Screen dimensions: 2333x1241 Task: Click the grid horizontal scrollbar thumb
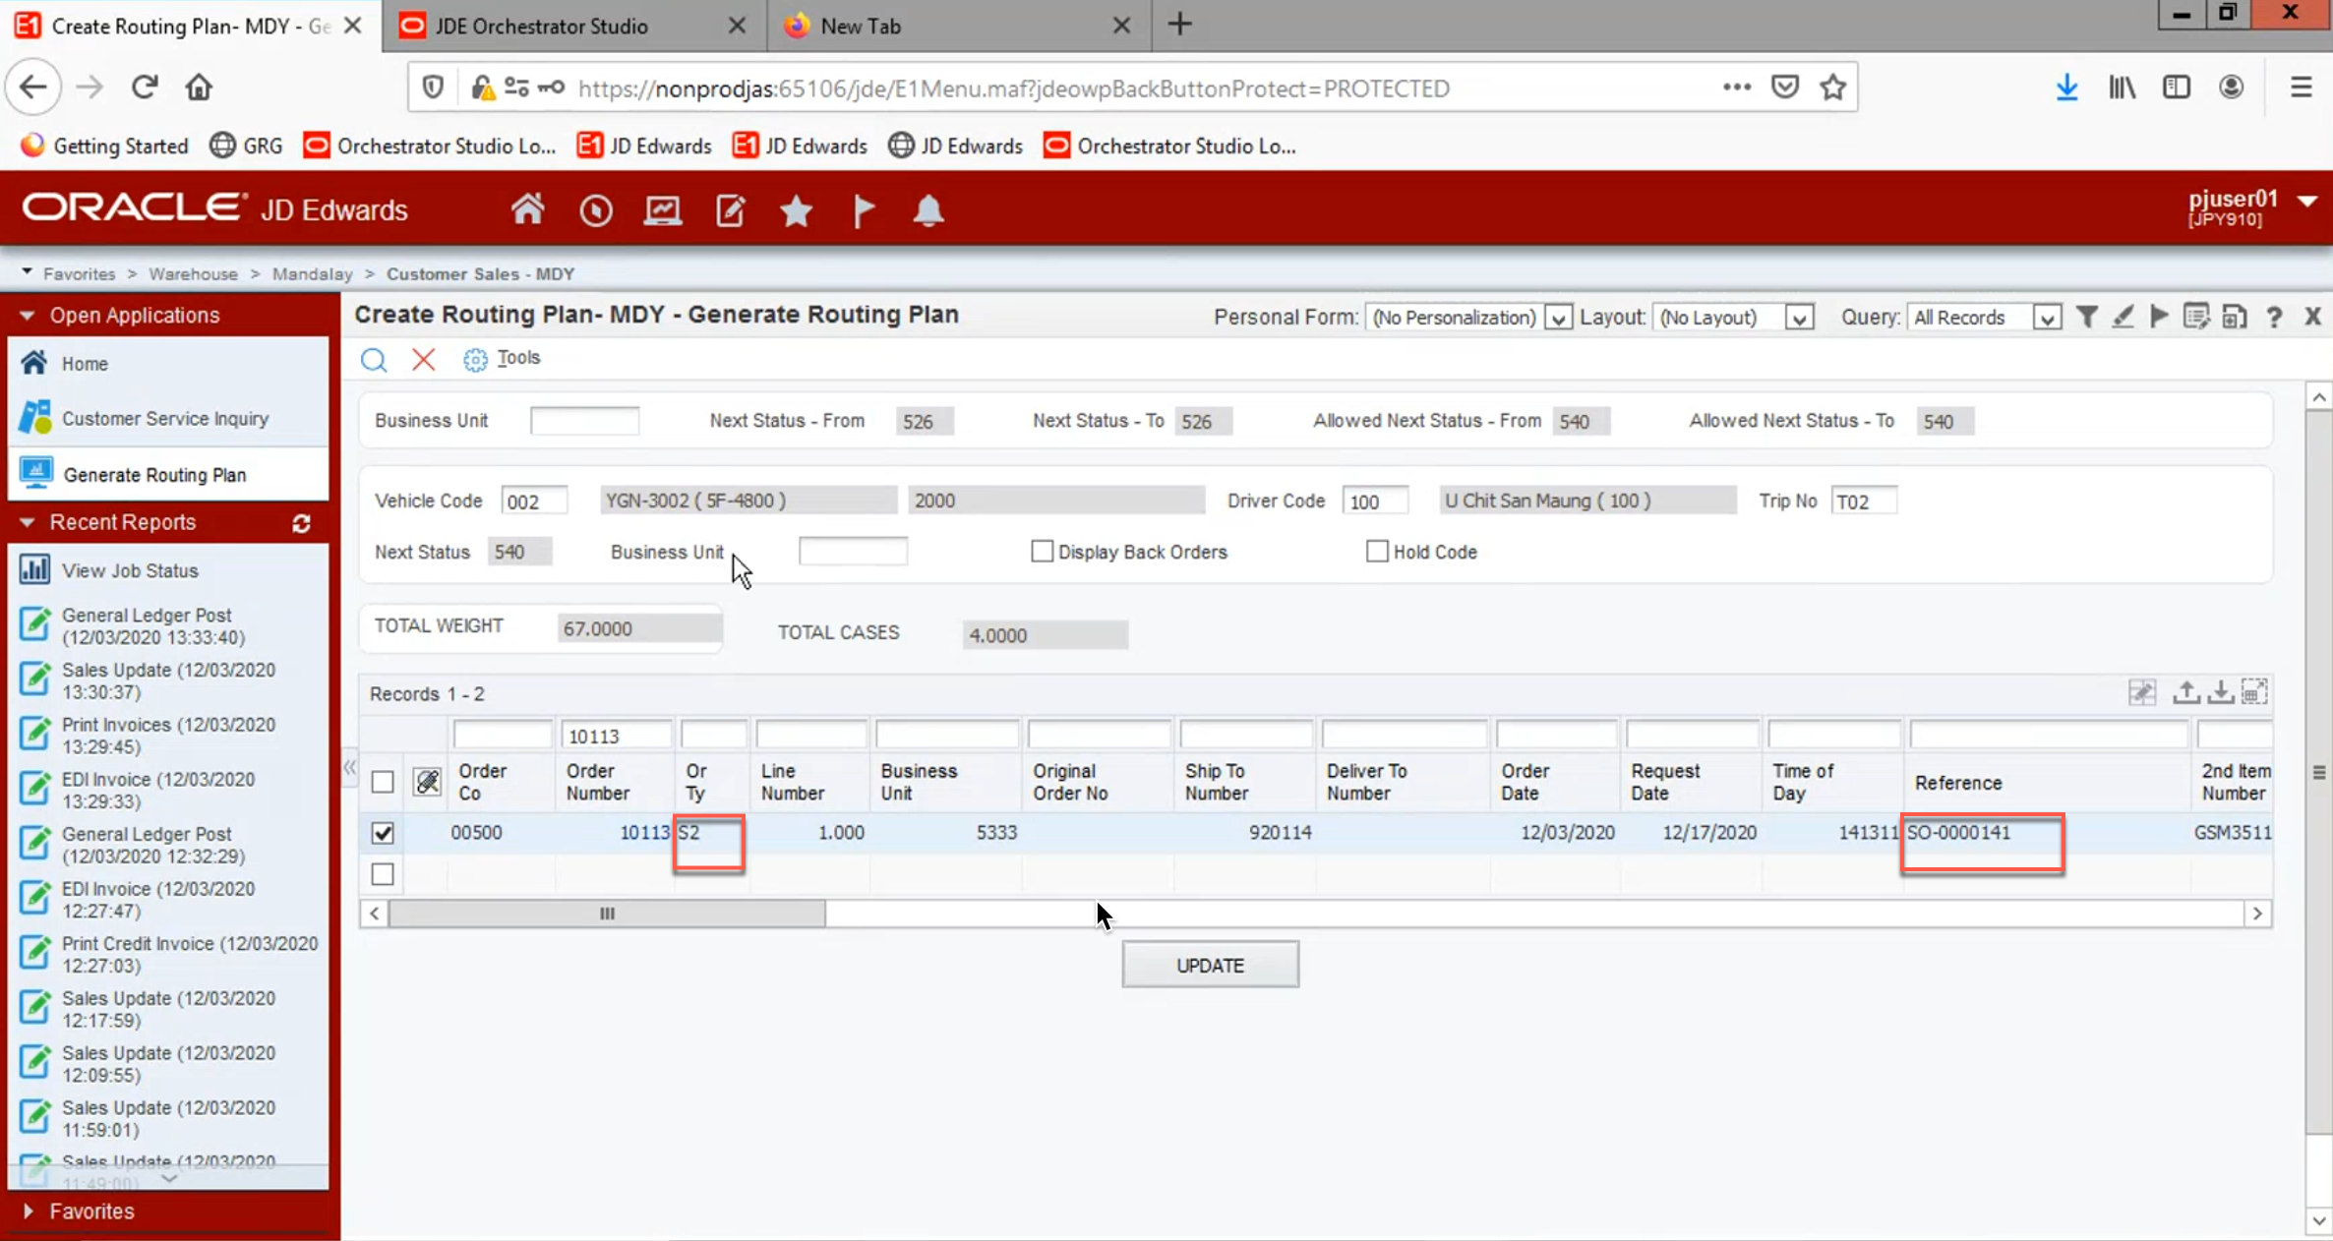(x=607, y=914)
